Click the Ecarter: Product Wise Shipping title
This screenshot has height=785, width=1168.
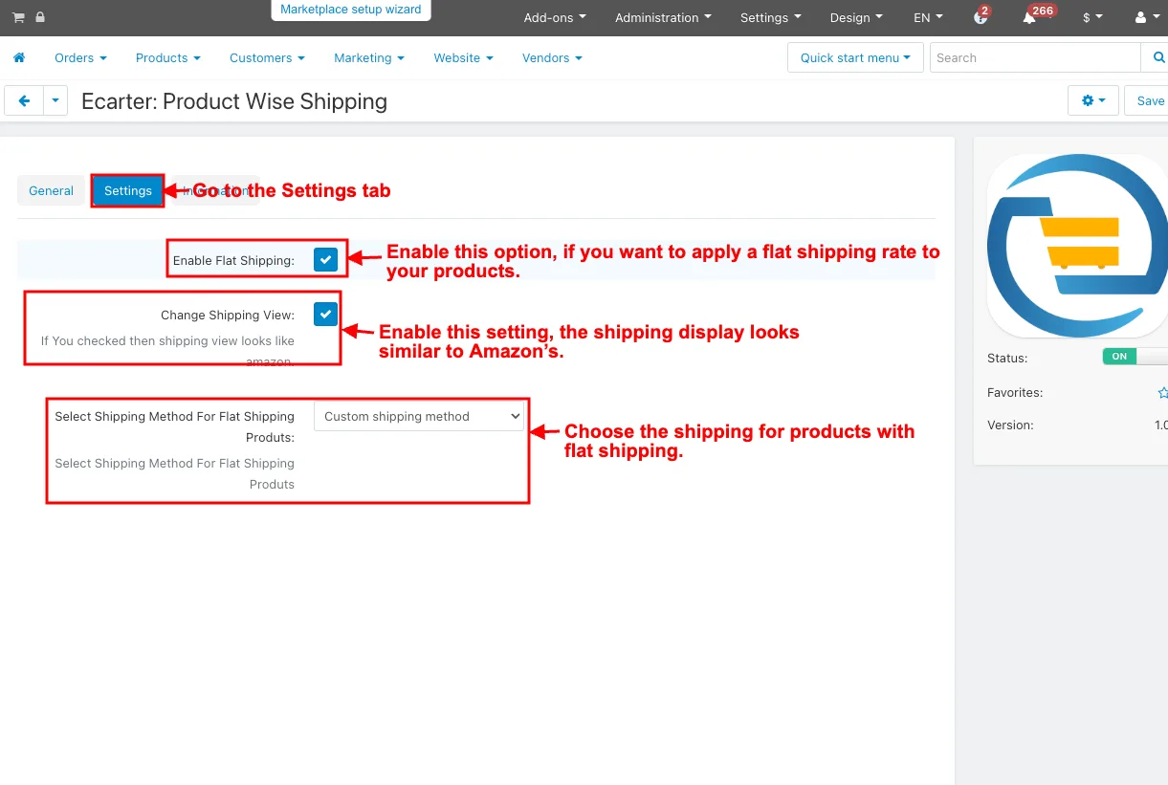point(234,101)
